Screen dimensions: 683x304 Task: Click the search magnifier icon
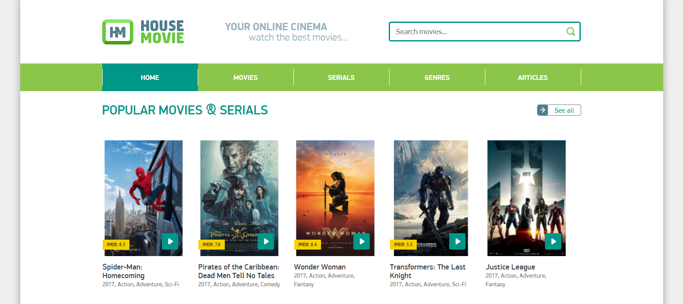click(x=570, y=32)
